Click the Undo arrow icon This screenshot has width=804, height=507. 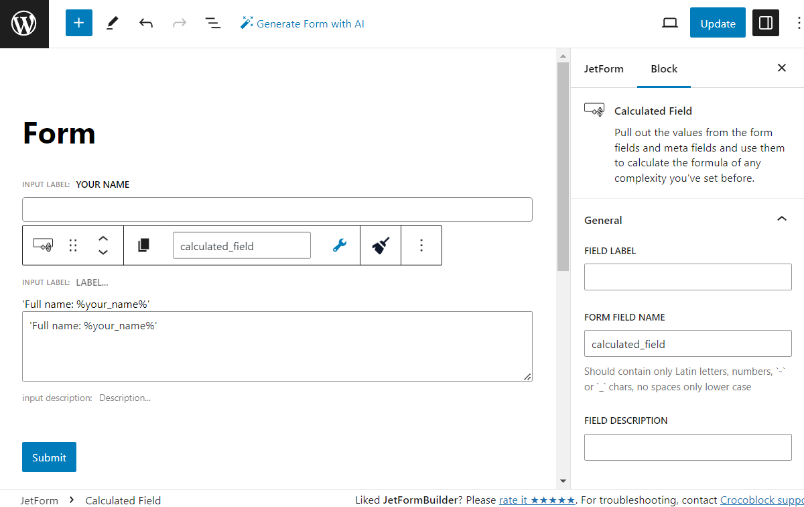point(145,23)
